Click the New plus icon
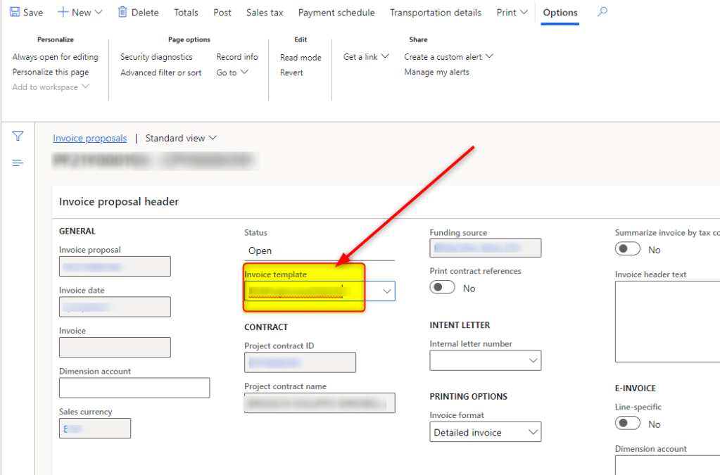 click(x=63, y=12)
